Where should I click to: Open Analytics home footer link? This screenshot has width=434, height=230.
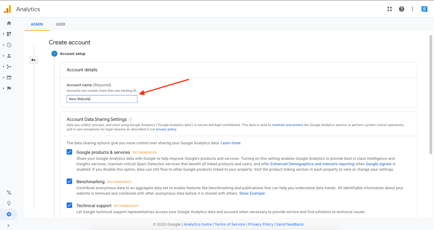point(198,224)
